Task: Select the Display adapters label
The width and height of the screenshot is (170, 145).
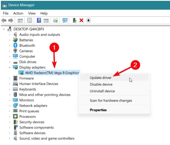Action: click(x=32, y=67)
